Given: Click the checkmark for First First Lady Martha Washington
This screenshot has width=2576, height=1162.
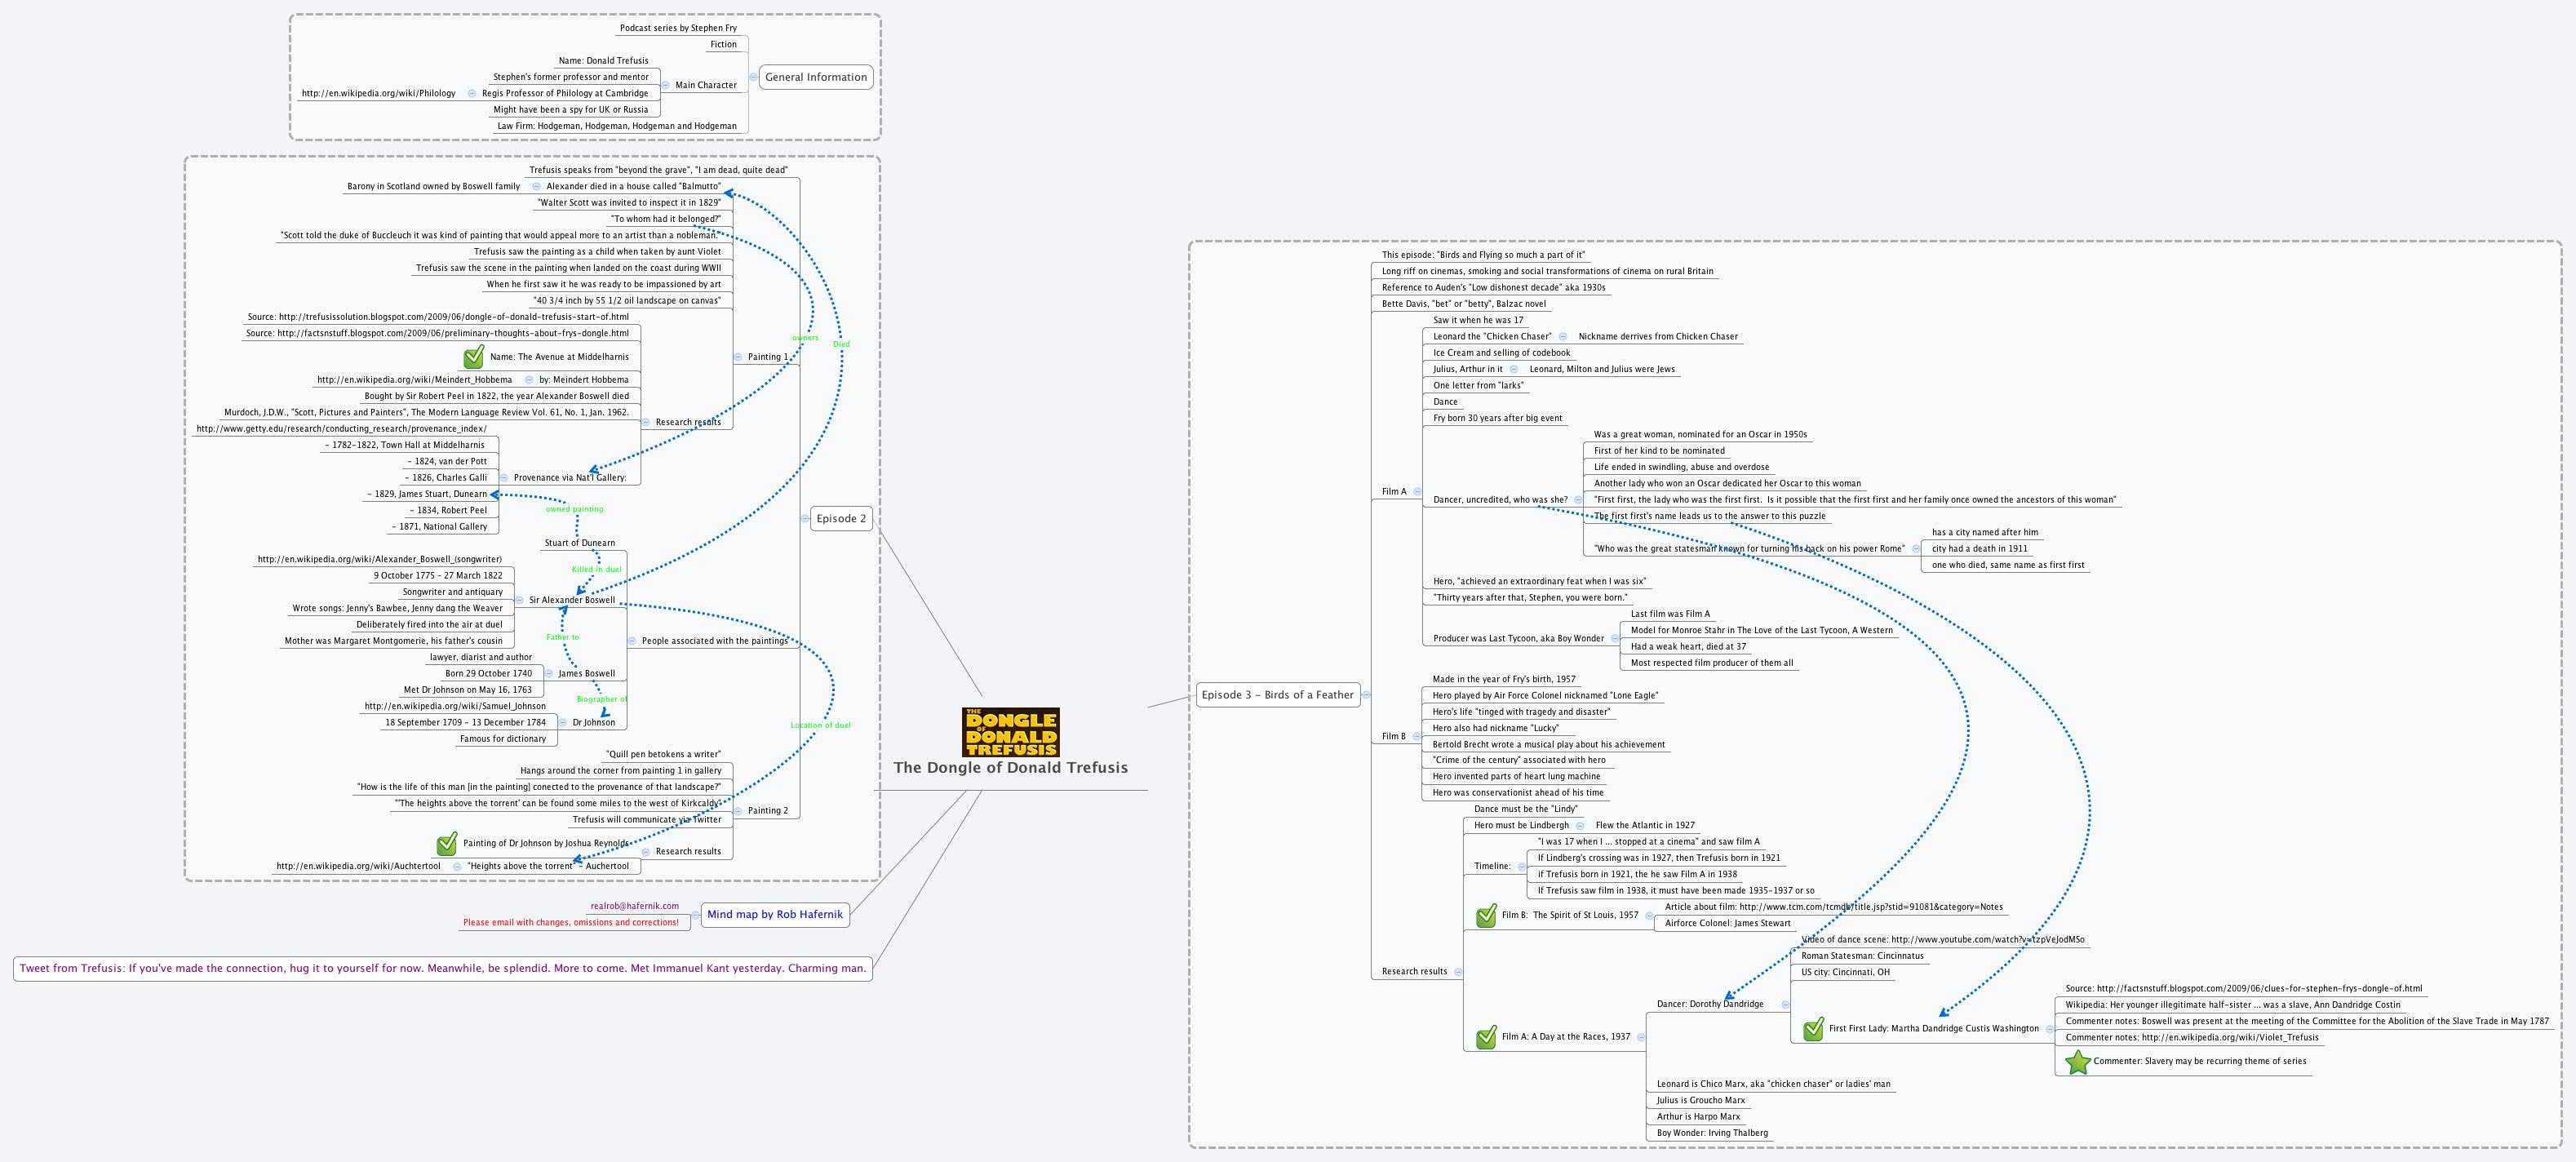Looking at the screenshot, I should pyautogui.click(x=1813, y=1029).
